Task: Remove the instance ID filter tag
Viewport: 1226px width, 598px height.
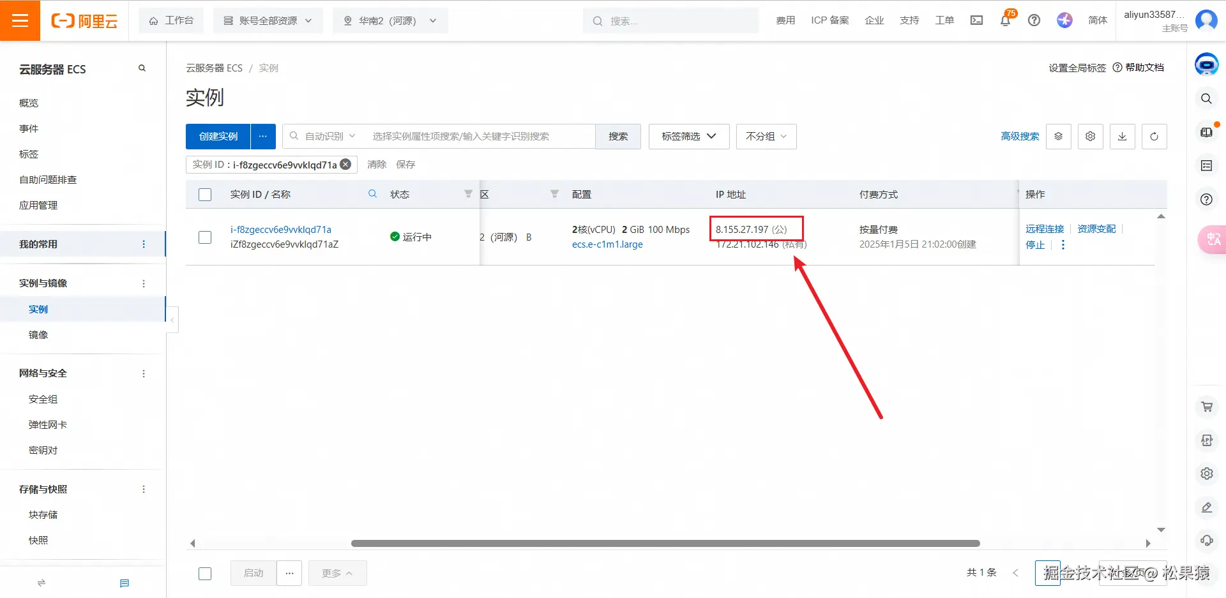Action: coord(345,165)
